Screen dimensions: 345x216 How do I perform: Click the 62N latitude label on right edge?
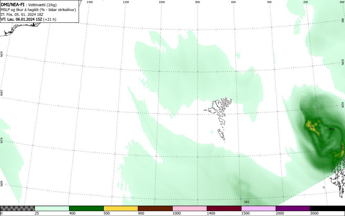click(343, 105)
